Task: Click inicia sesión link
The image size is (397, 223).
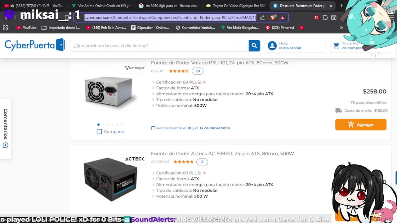Action: pyautogui.click(x=290, y=48)
